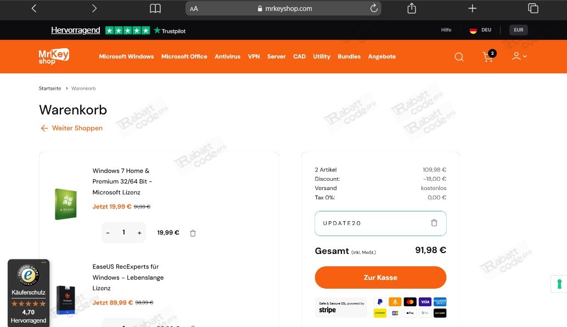Open EaseUS RecExperts product title
Screen dimensions: 567x327
pyautogui.click(x=128, y=278)
